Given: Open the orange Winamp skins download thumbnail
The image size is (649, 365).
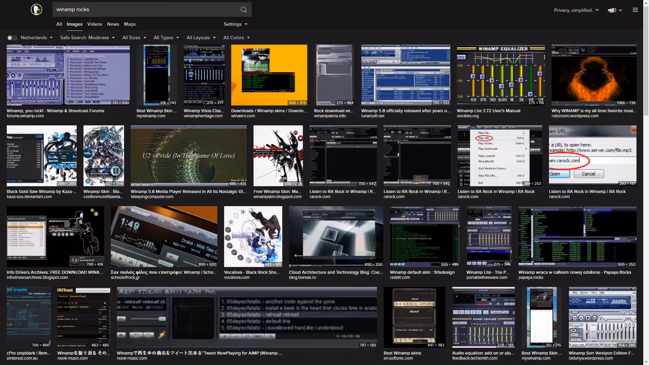Looking at the screenshot, I should (269, 75).
